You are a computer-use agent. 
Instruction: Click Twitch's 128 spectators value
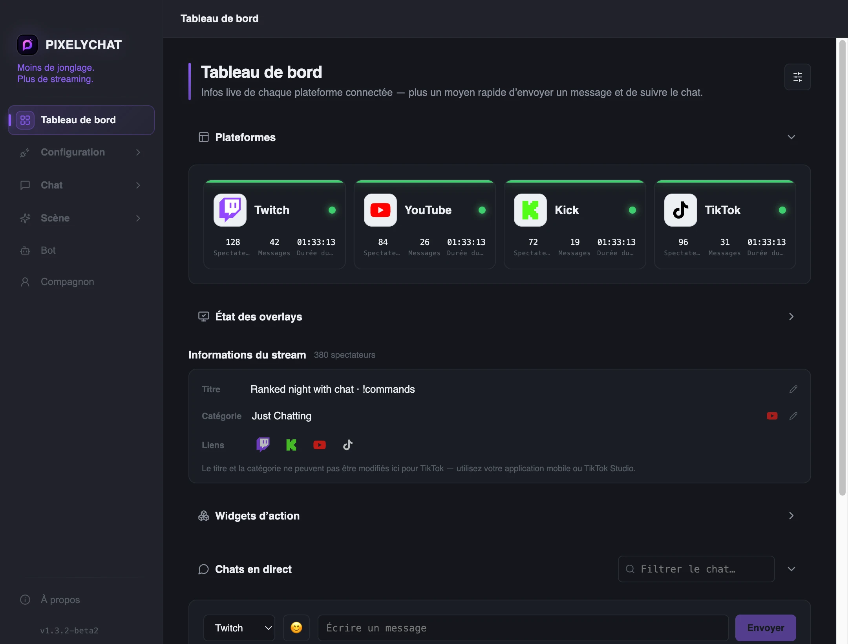tap(233, 242)
